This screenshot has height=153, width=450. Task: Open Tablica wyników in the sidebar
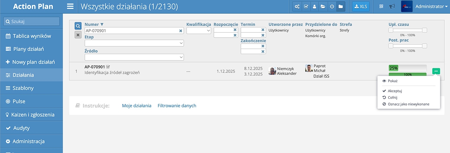point(32,36)
